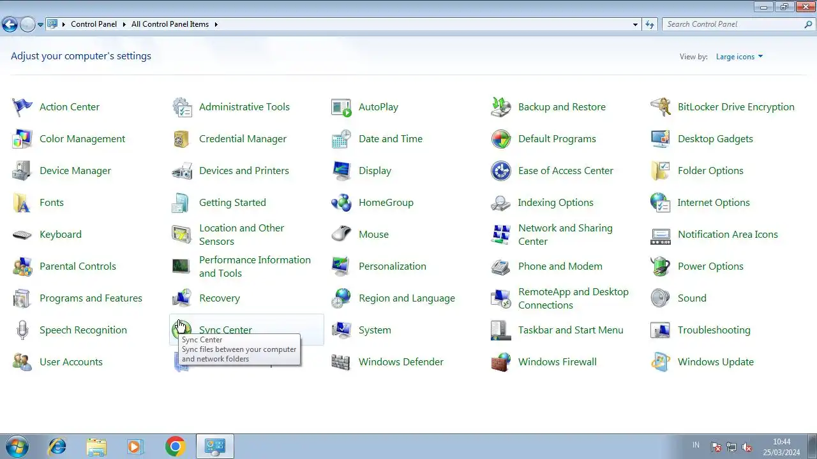Open RemoteApp and Desktop Connections link
The width and height of the screenshot is (817, 459).
pyautogui.click(x=573, y=298)
